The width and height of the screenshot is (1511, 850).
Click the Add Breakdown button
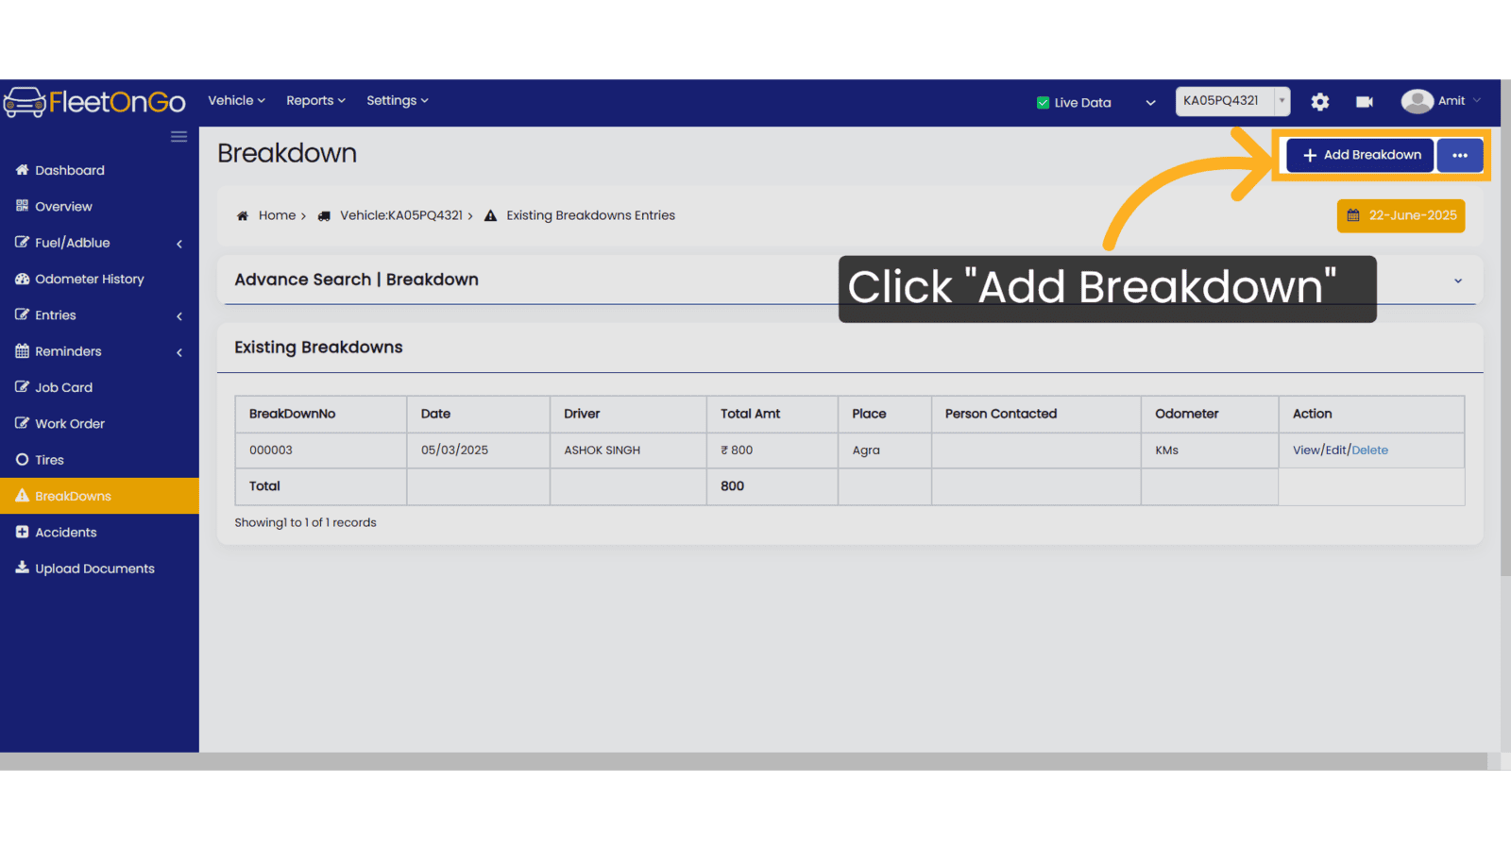coord(1360,155)
